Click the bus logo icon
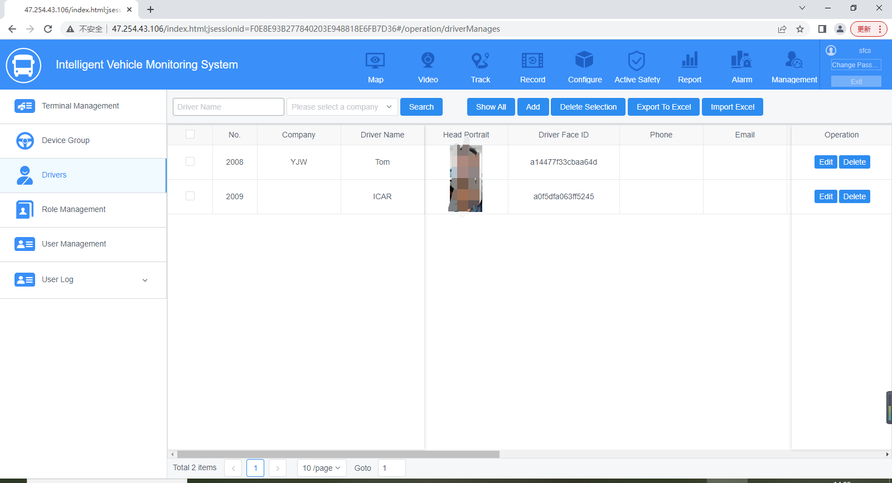This screenshot has height=483, width=892. (23, 65)
